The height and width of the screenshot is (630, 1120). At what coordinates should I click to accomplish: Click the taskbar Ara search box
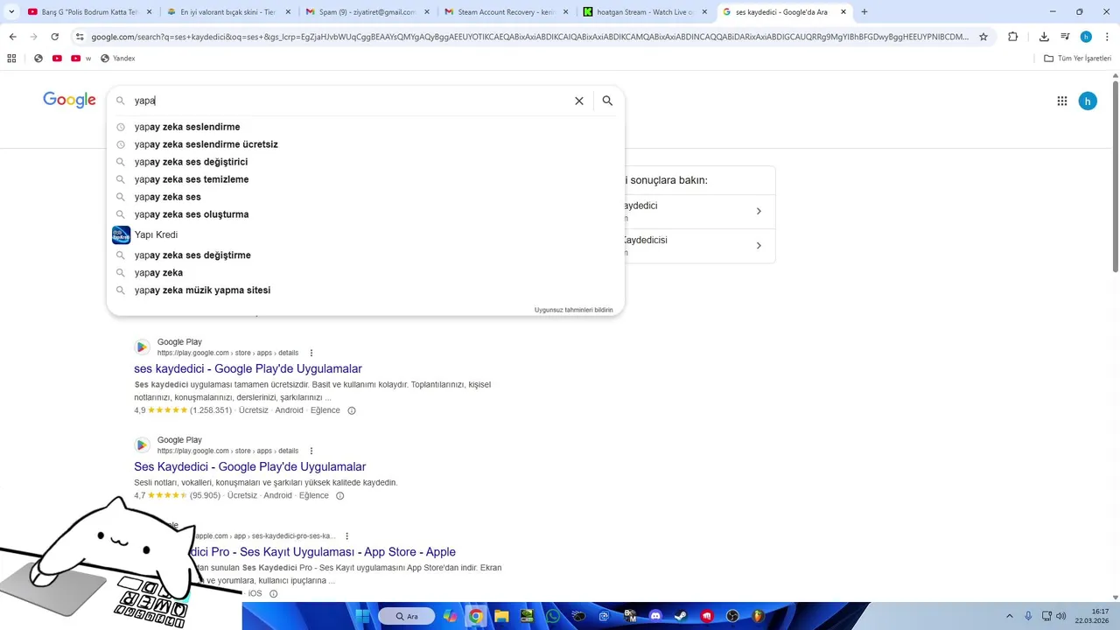[407, 616]
